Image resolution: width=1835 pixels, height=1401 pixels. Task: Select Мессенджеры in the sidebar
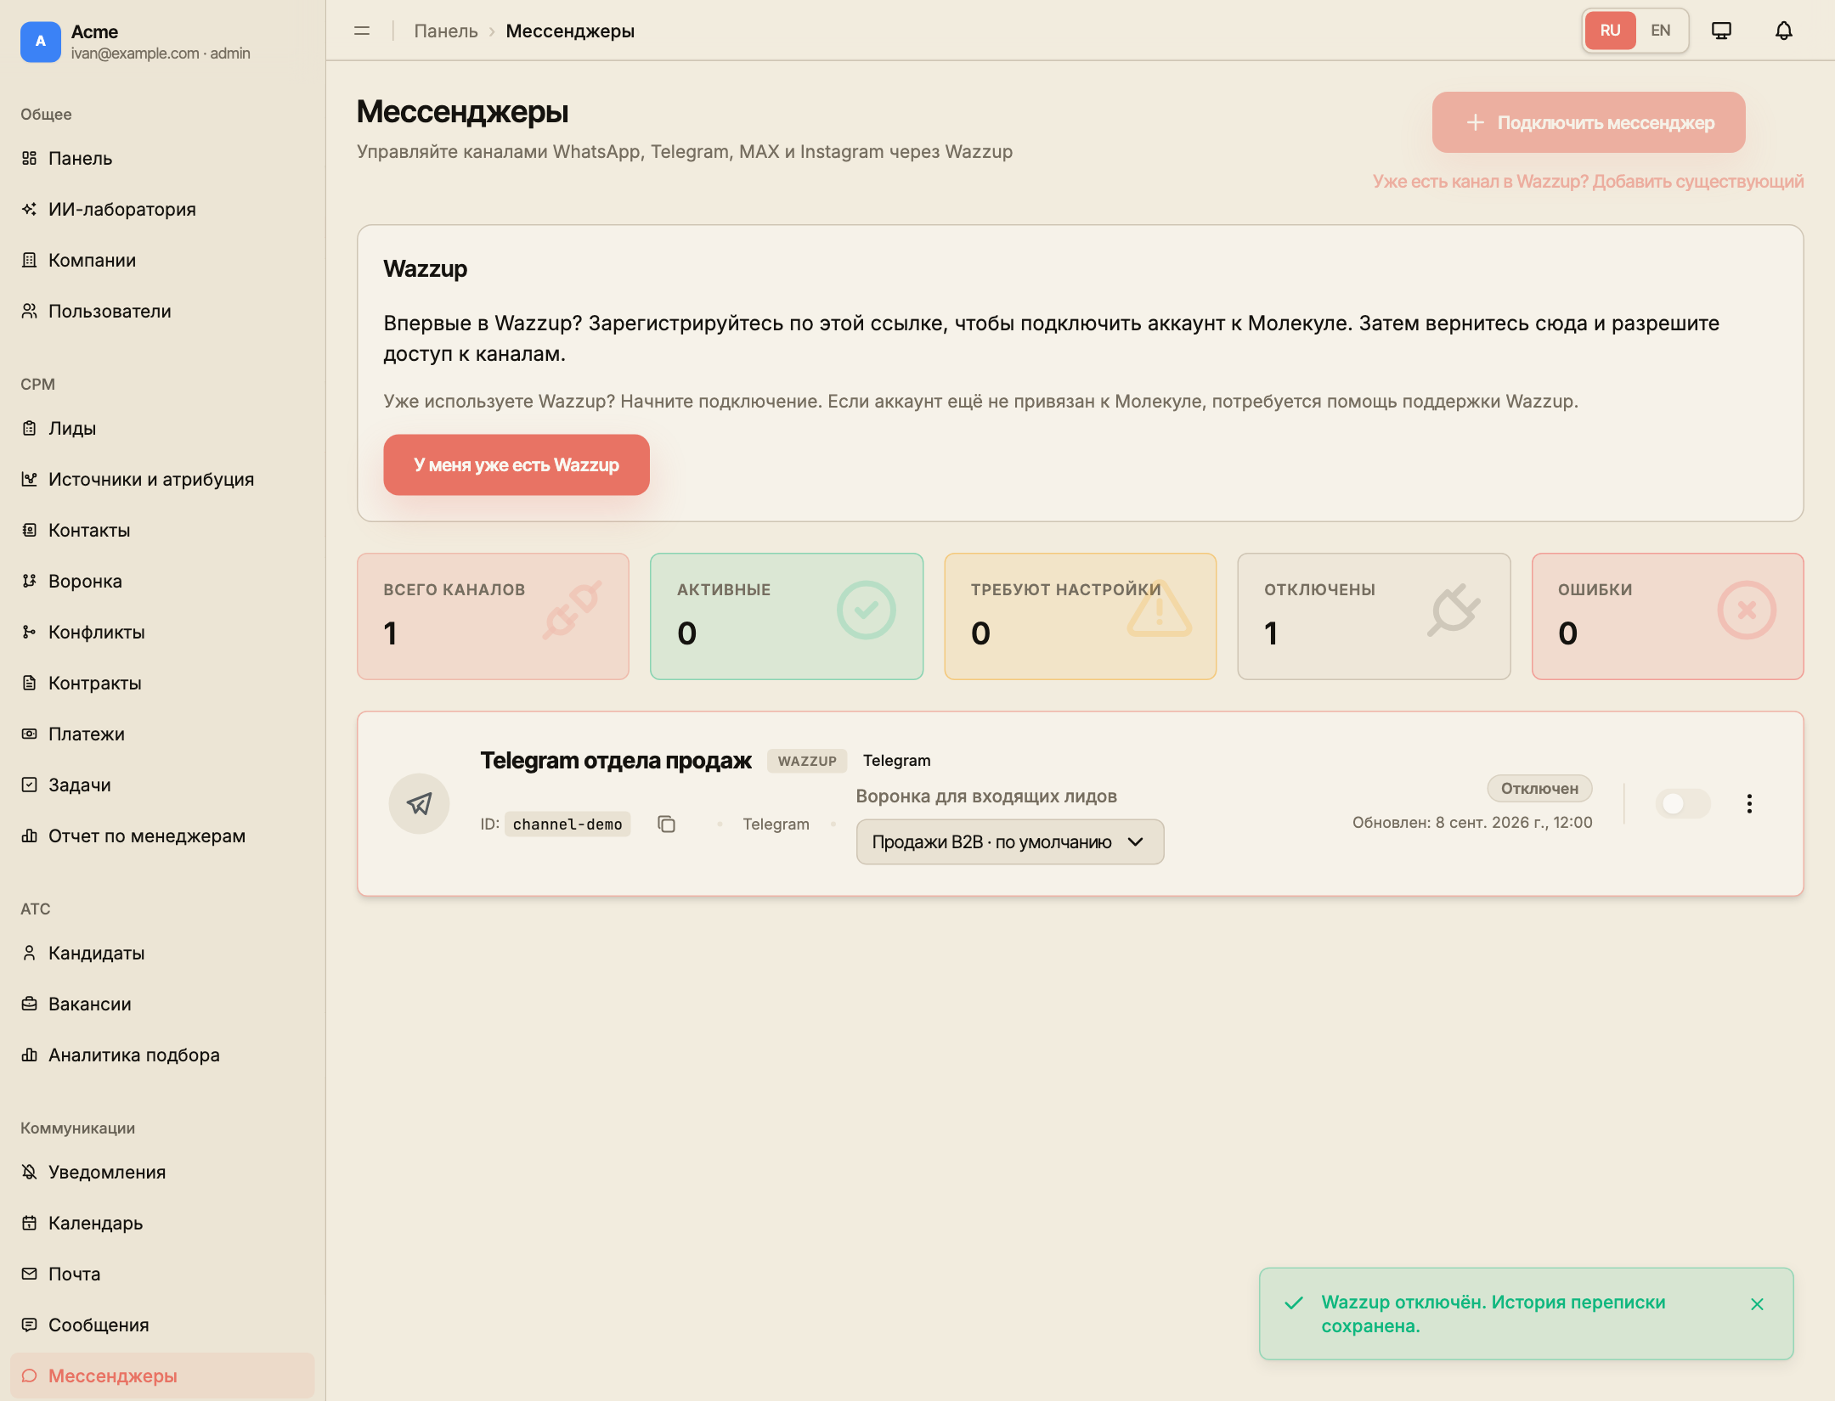pyautogui.click(x=162, y=1376)
